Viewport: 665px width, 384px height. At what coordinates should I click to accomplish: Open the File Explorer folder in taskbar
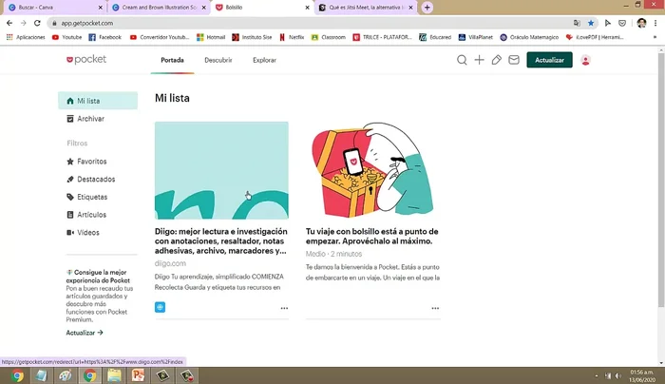114,375
